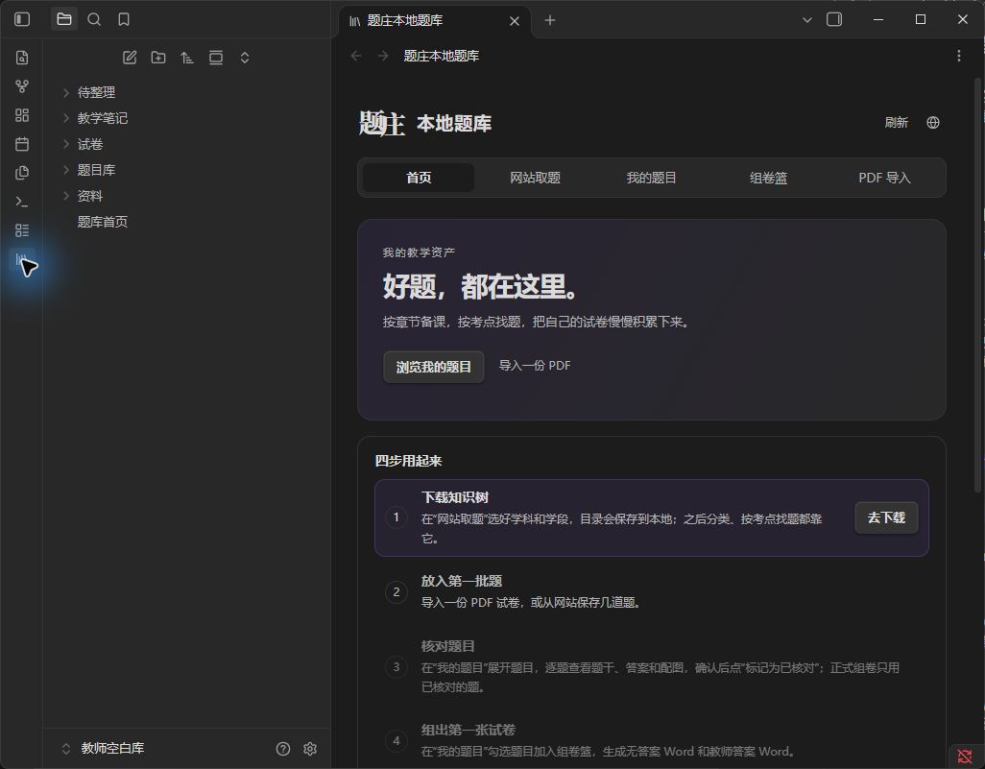The height and width of the screenshot is (769, 985).
Task: Open templates ribbon icon
Action: pos(22,173)
